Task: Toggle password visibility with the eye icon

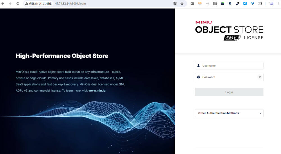Action: pos(260,77)
